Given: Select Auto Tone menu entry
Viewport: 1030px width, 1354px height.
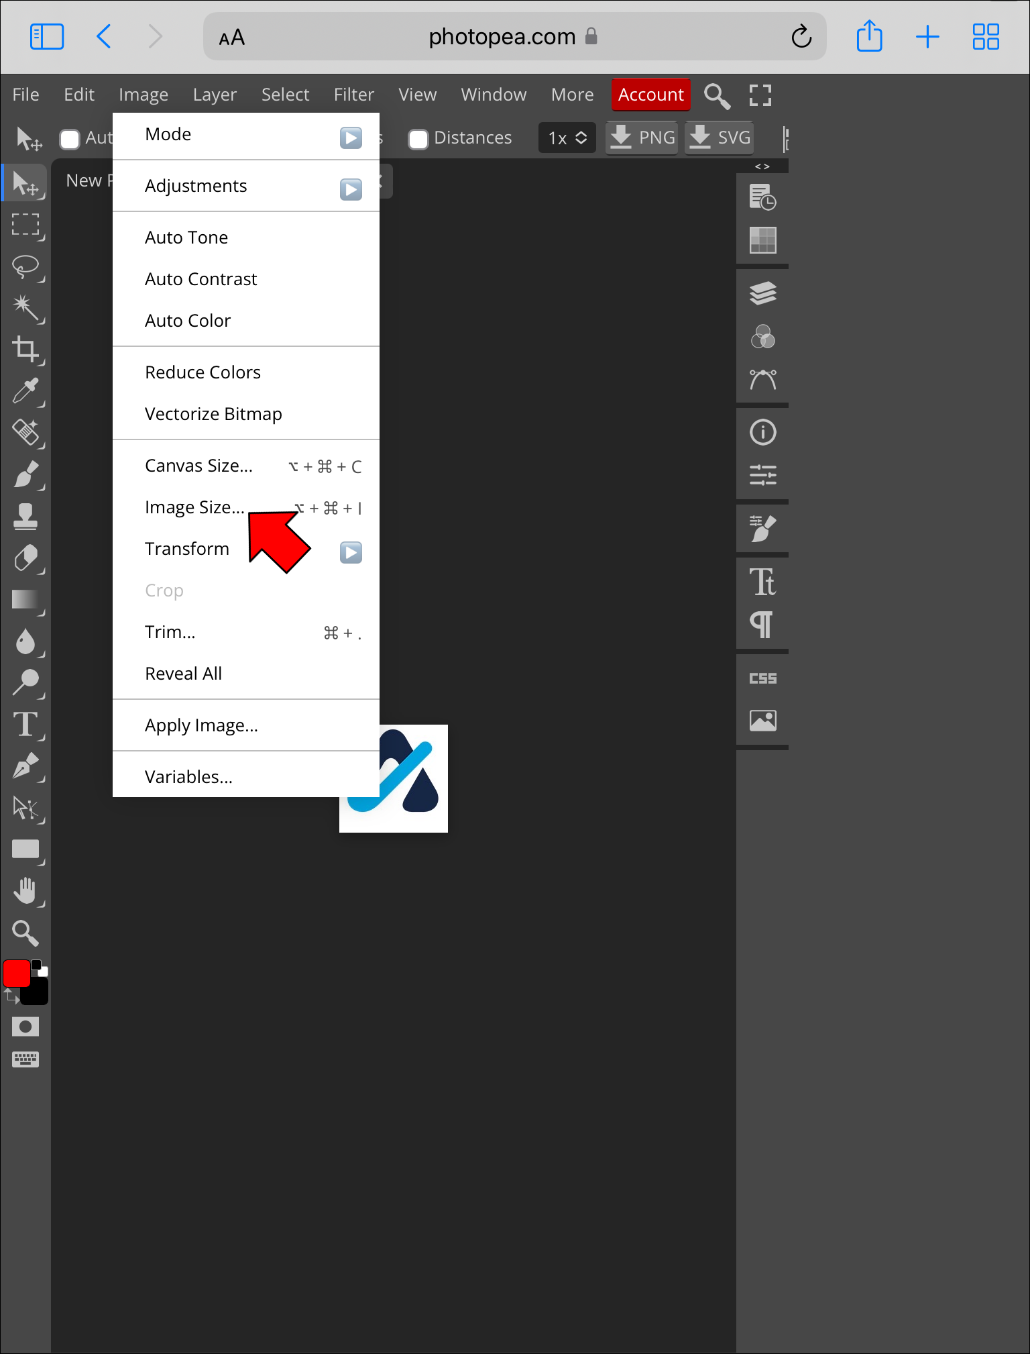Looking at the screenshot, I should pos(246,238).
